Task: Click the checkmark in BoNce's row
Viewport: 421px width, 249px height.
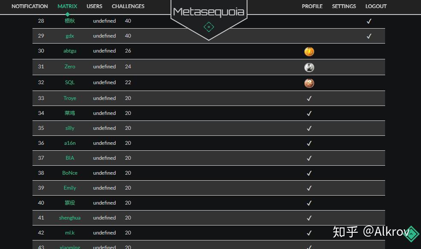Action: click(x=309, y=173)
